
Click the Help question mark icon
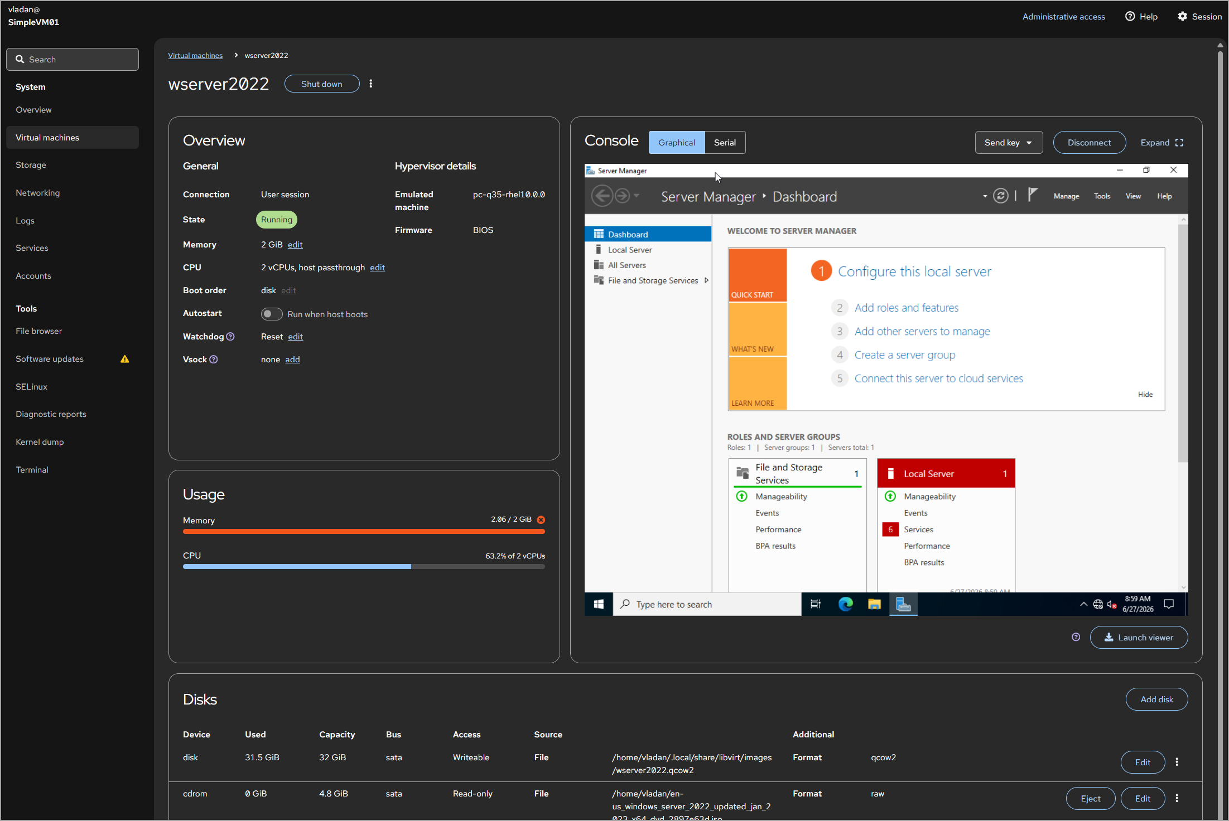pos(1130,17)
